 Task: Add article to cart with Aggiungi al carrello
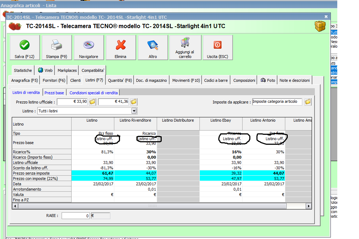(185, 48)
